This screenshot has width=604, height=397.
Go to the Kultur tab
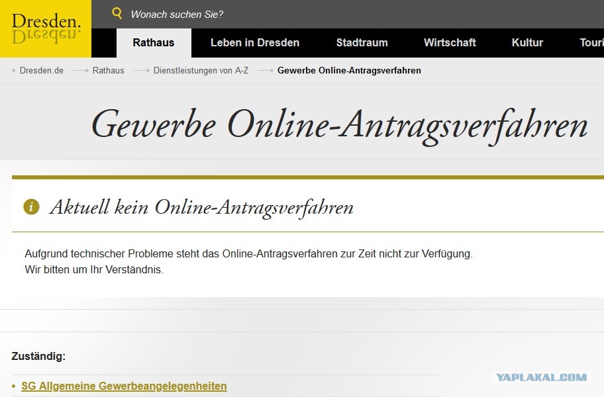coord(527,43)
